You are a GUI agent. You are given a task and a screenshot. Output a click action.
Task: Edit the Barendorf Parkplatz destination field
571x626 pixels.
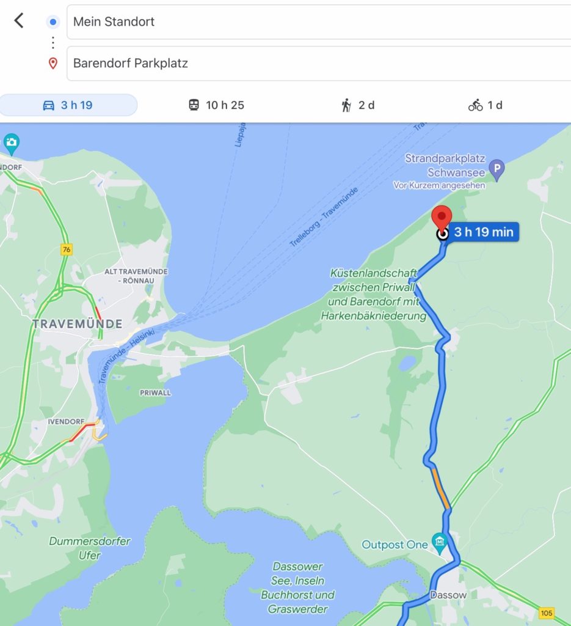click(x=319, y=64)
